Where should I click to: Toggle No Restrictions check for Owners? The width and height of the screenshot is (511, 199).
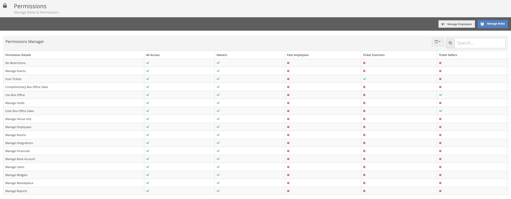218,63
